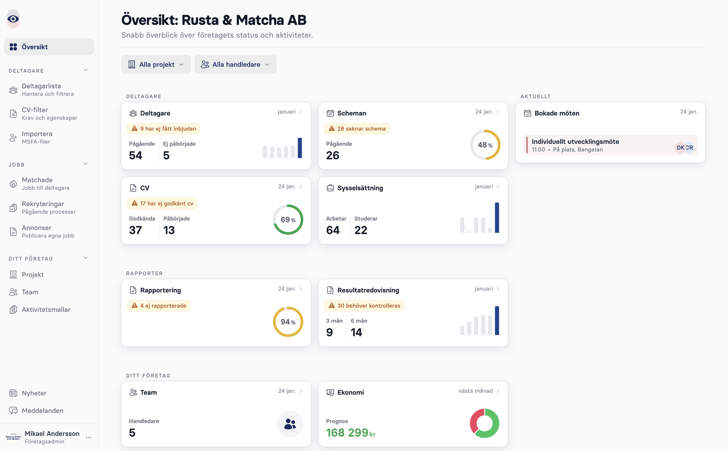
Task: Click the Annonser publish icon
Action: (x=13, y=231)
